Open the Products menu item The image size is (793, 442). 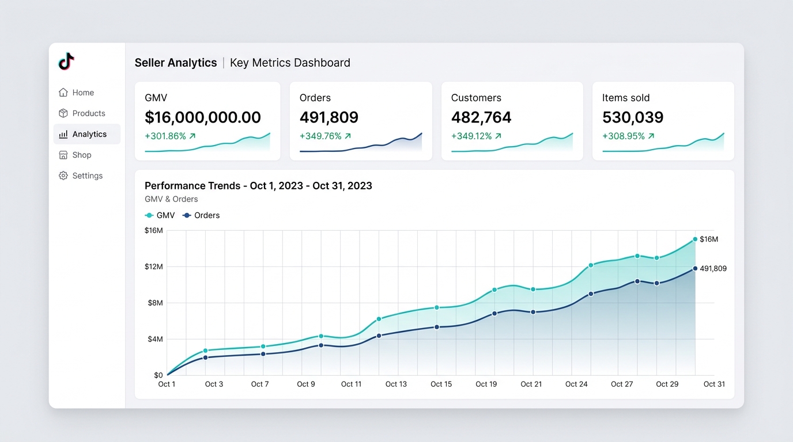87,113
